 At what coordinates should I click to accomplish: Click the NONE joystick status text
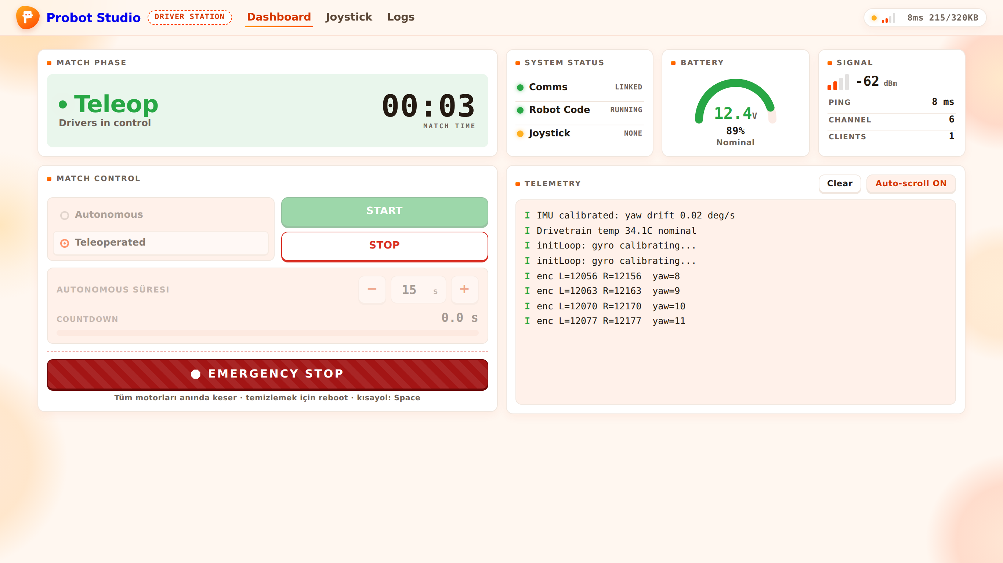[633, 133]
